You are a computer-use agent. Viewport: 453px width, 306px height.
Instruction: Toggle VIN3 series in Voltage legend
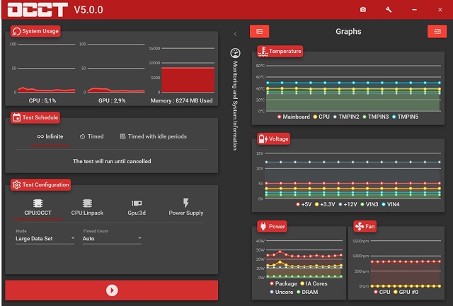point(369,204)
